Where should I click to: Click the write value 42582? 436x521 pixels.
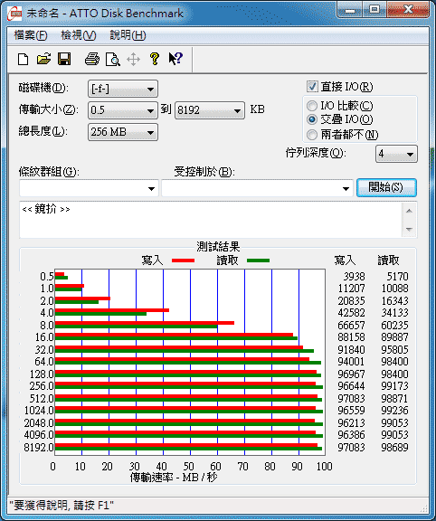click(351, 313)
